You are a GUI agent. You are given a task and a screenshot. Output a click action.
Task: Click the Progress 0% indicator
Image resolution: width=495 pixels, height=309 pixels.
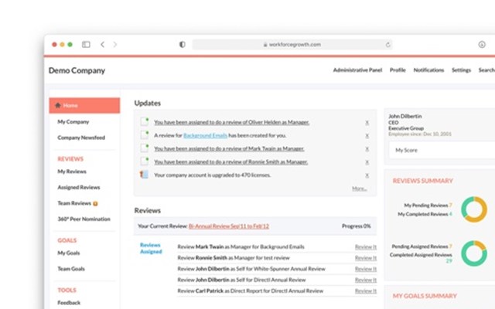coord(356,226)
